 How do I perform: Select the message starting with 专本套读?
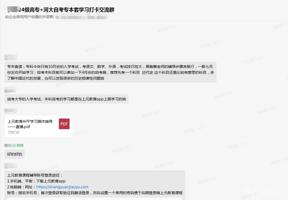tap(110, 72)
